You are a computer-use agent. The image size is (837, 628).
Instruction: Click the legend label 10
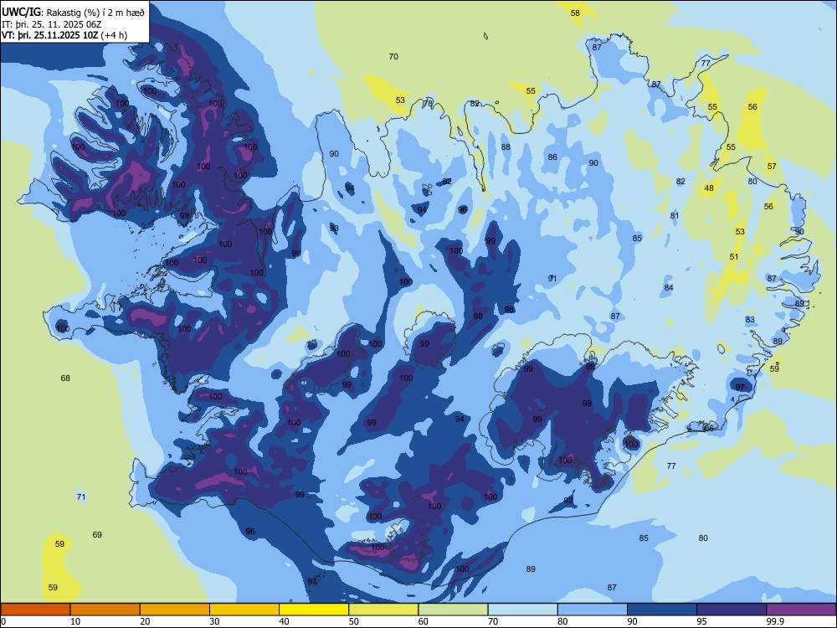pyautogui.click(x=75, y=621)
